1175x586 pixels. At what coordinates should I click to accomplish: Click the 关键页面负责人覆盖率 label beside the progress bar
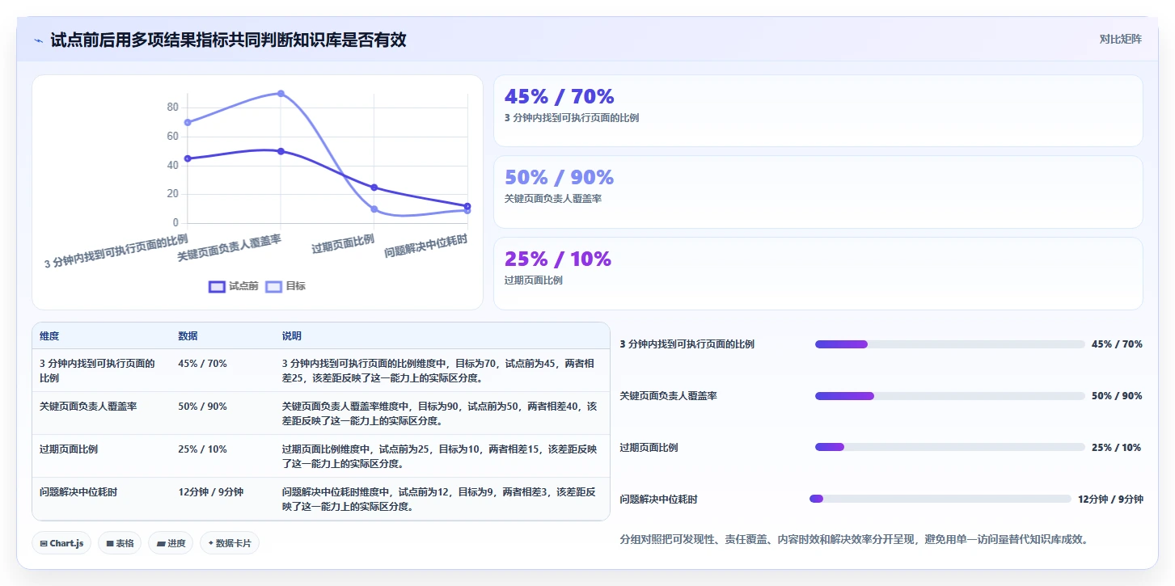click(x=669, y=396)
